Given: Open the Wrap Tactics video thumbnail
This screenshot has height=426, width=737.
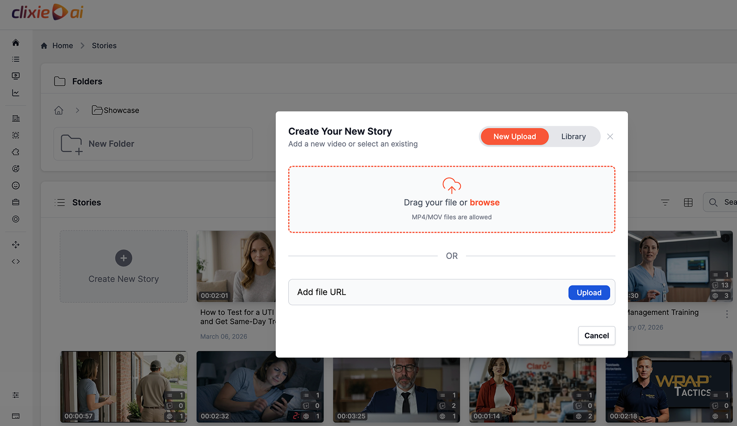Looking at the screenshot, I should point(669,387).
